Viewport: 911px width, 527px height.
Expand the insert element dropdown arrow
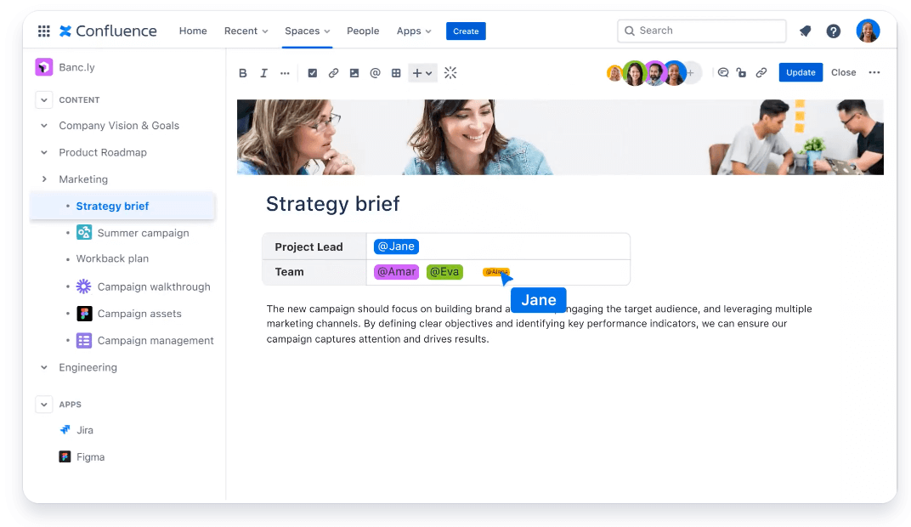[429, 73]
